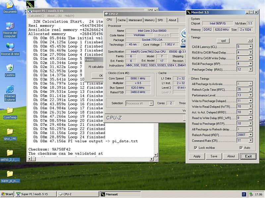This screenshot has width=265, height=198.
Task: Expand the RAS# to CAS# Write Delay dropdown
Action: 251,58
